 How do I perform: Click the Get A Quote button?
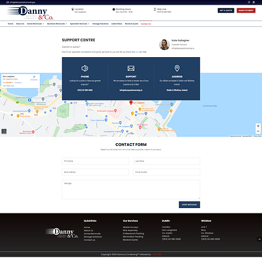click(x=226, y=11)
